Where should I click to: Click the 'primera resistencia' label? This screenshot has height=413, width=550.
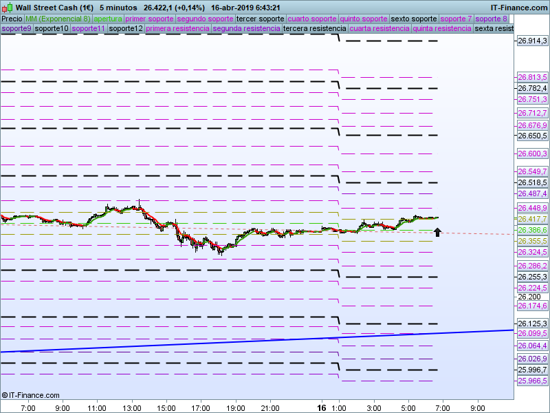point(177,29)
